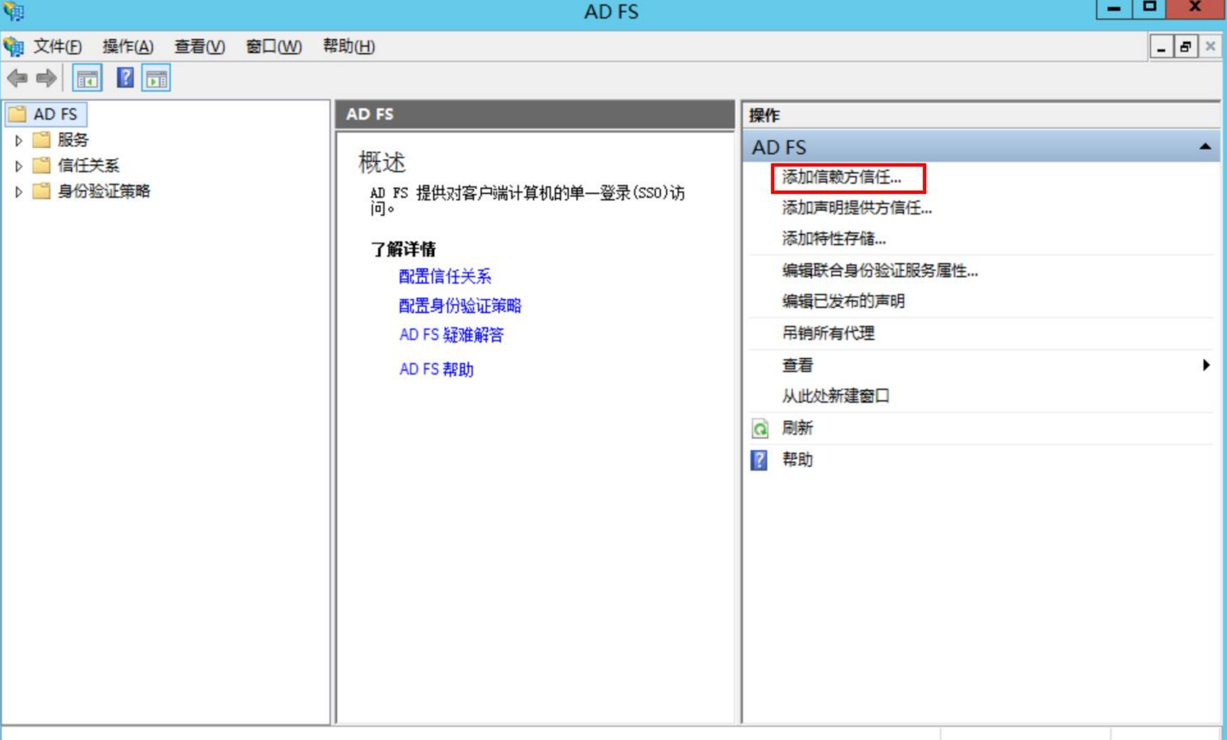The image size is (1227, 740).
Task: Open the 配置信任关系 link
Action: pyautogui.click(x=445, y=276)
